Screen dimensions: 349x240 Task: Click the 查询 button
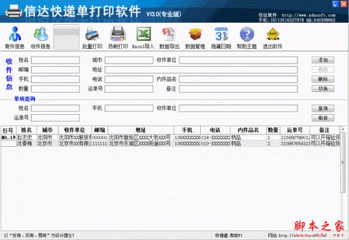323,108
